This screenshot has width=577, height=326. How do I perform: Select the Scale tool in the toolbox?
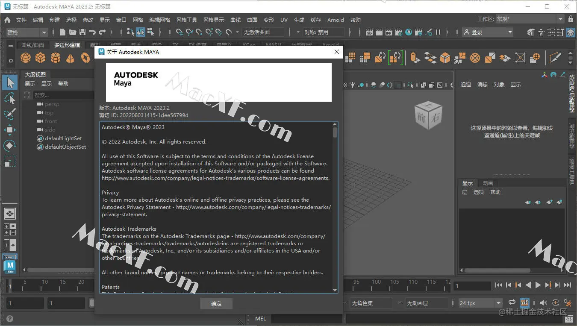point(10,162)
